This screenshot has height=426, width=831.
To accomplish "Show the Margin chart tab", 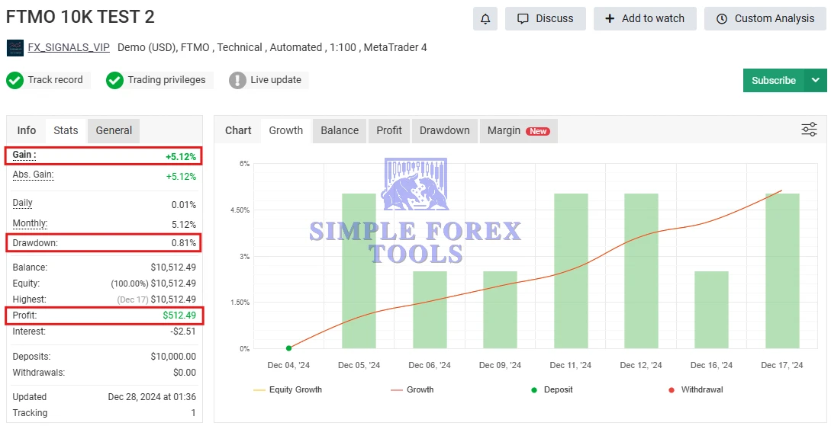I will (x=518, y=130).
